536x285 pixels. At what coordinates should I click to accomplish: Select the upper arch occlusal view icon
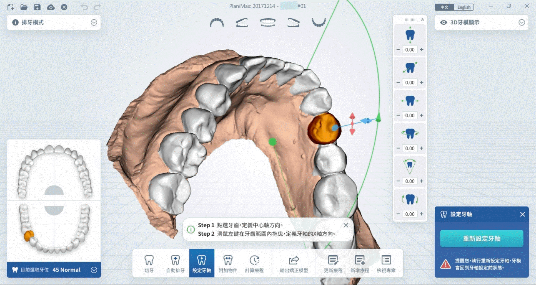tap(217, 22)
